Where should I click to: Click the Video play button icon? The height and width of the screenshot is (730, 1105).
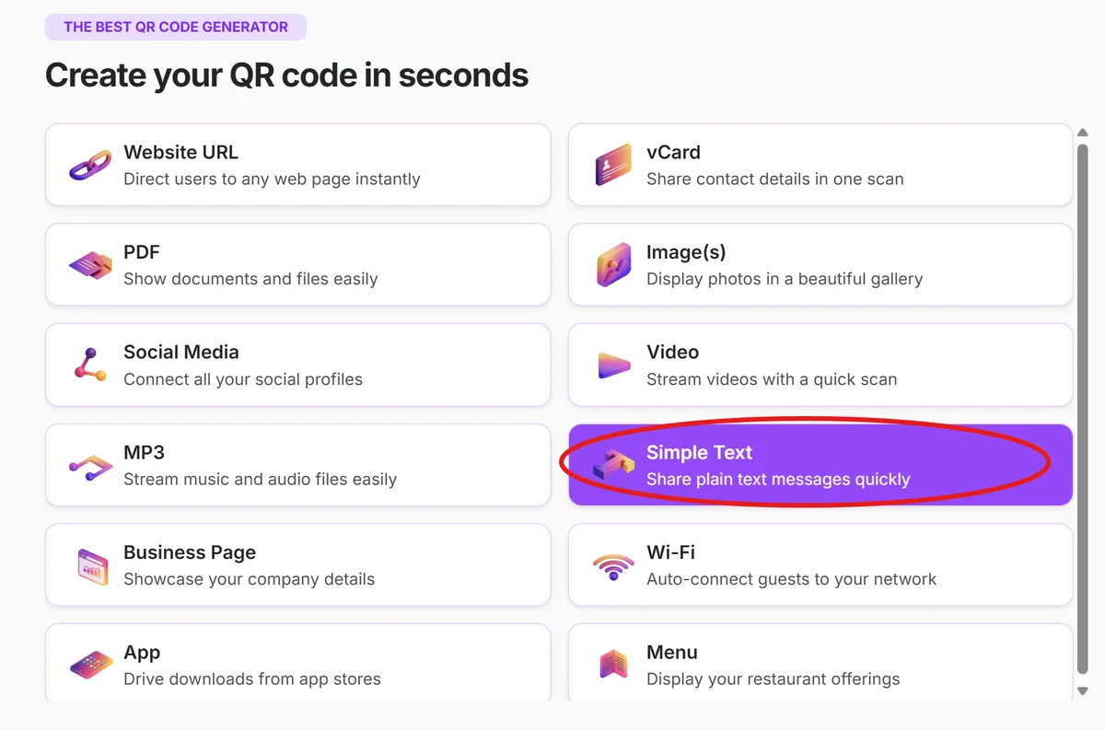(x=612, y=365)
